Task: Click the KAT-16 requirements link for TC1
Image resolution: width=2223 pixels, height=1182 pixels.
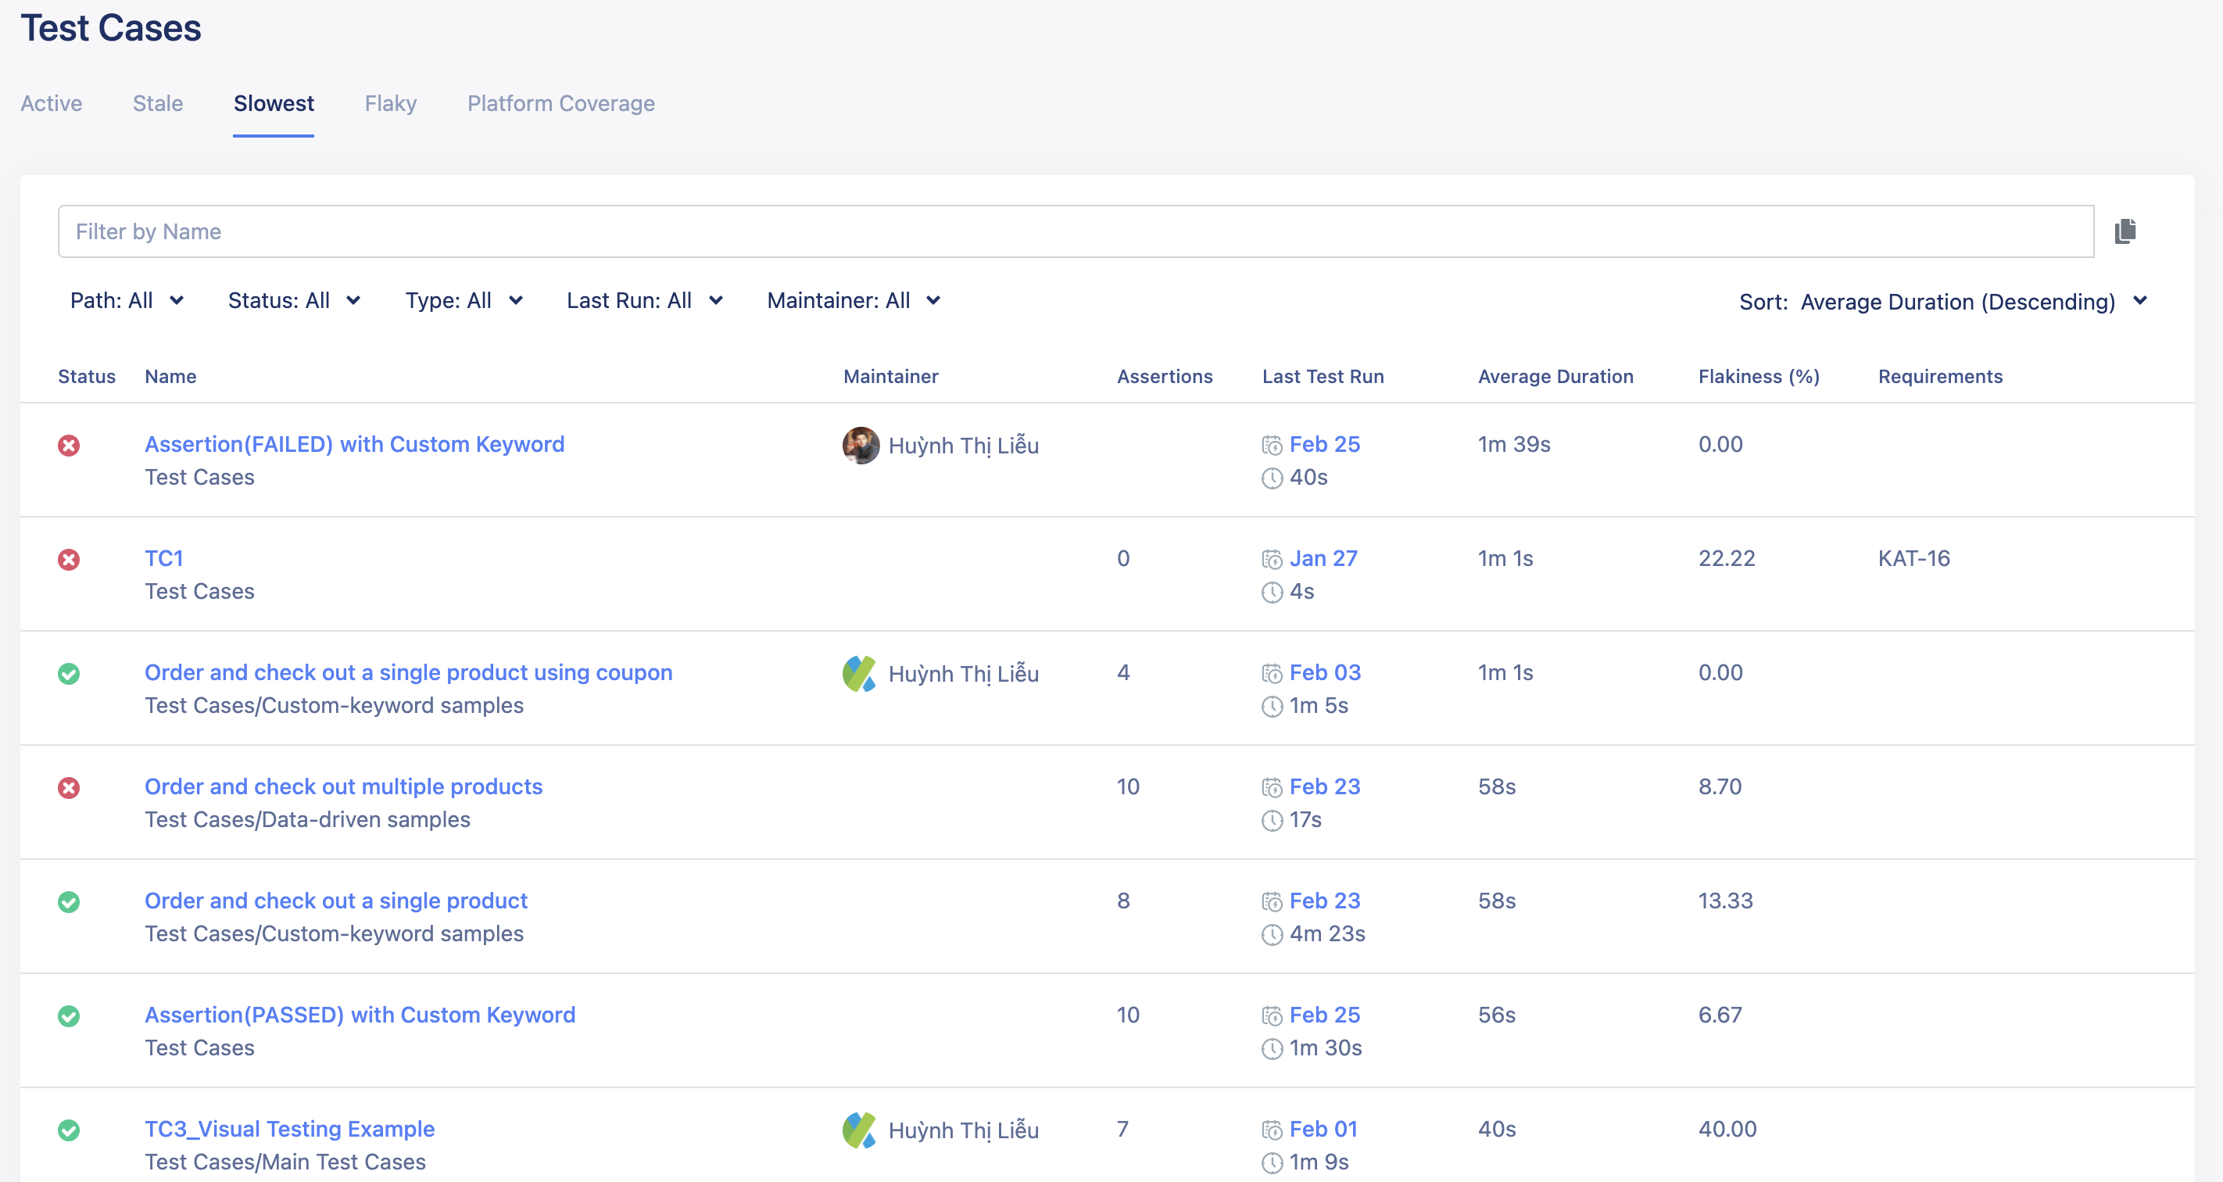Action: 1913,557
